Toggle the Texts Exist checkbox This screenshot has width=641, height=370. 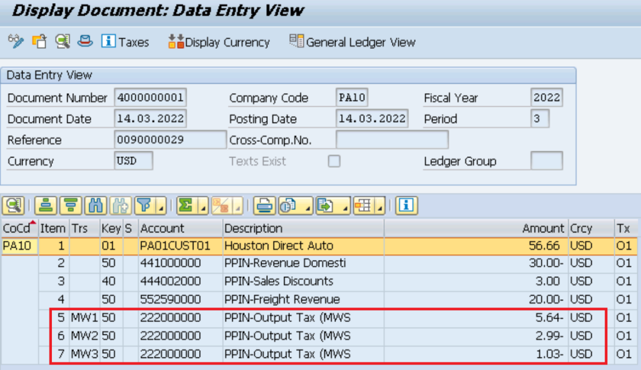click(334, 161)
